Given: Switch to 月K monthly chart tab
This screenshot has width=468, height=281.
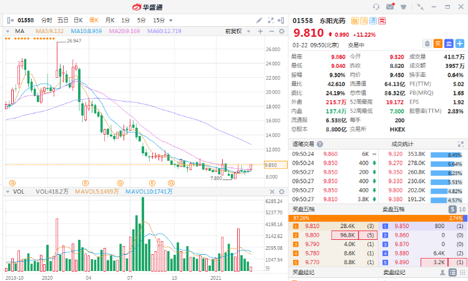Looking at the screenshot, I should click(x=110, y=20).
